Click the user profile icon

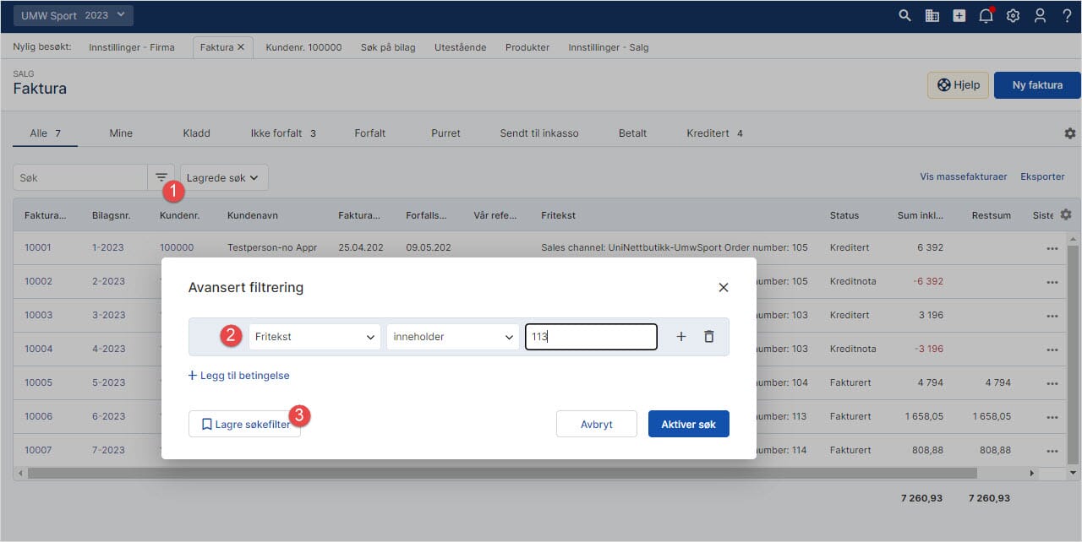click(x=1040, y=15)
